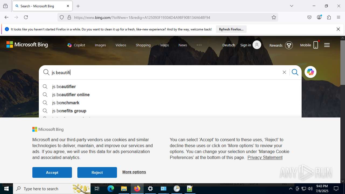Open Copilot from the Bing navigation
This screenshot has width=345, height=194.
point(76,45)
